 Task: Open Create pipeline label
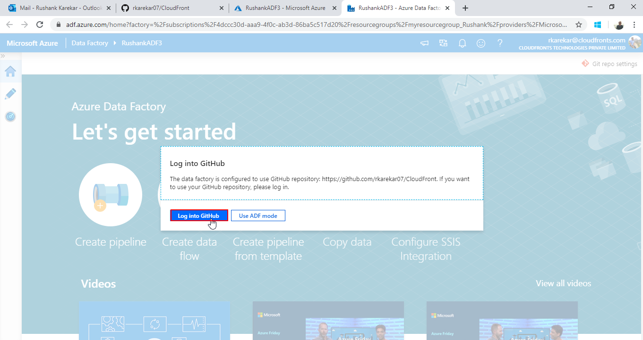111,242
